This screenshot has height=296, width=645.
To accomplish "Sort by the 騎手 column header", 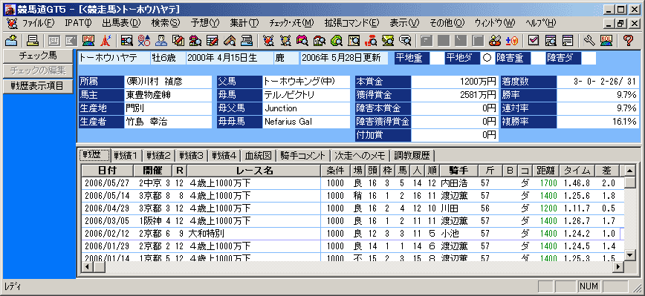I will tap(458, 171).
